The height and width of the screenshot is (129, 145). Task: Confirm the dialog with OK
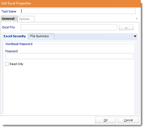106,120
